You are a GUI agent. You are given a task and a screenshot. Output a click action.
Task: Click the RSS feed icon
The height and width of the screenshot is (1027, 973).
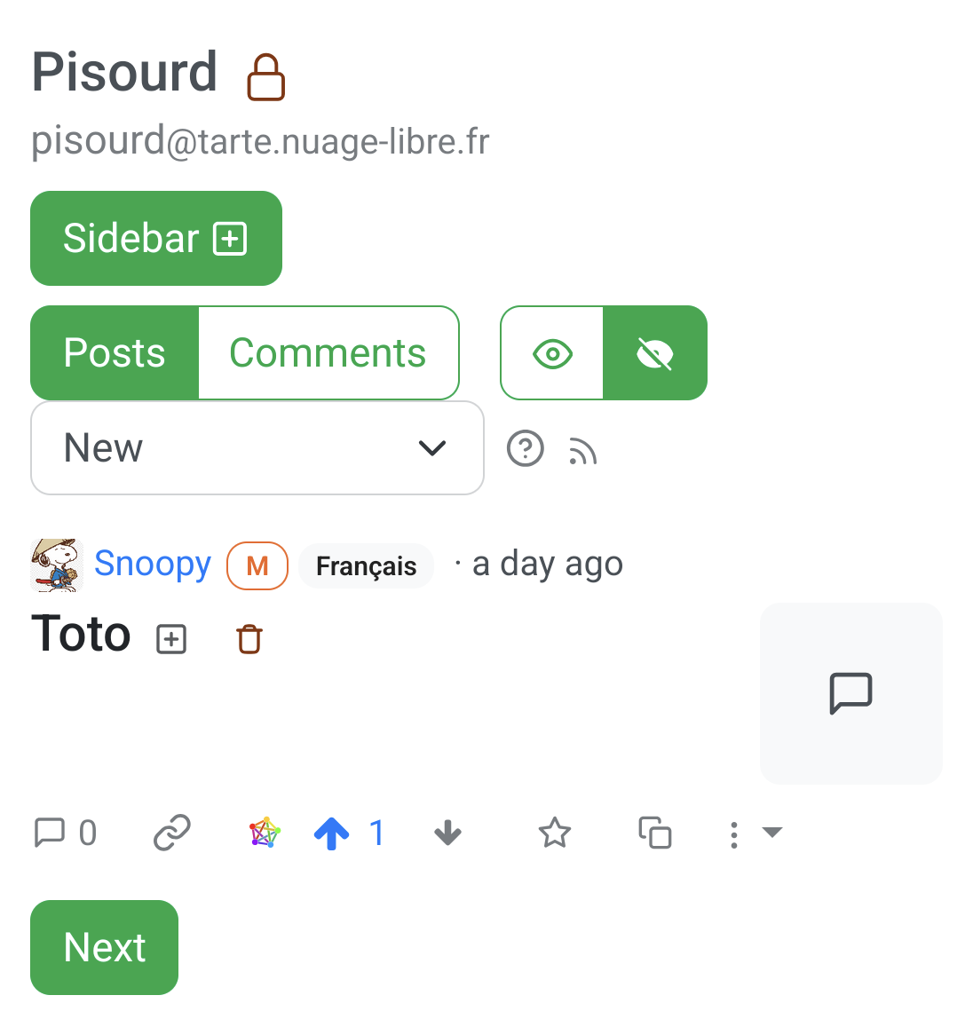(582, 452)
